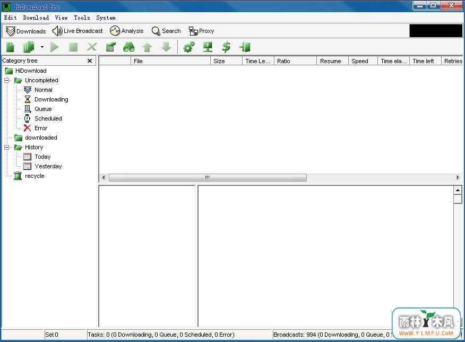Move task down with down arrow
The height and width of the screenshot is (342, 465).
click(x=166, y=47)
